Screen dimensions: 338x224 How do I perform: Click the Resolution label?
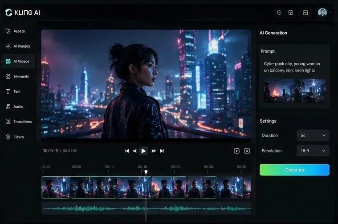272,151
